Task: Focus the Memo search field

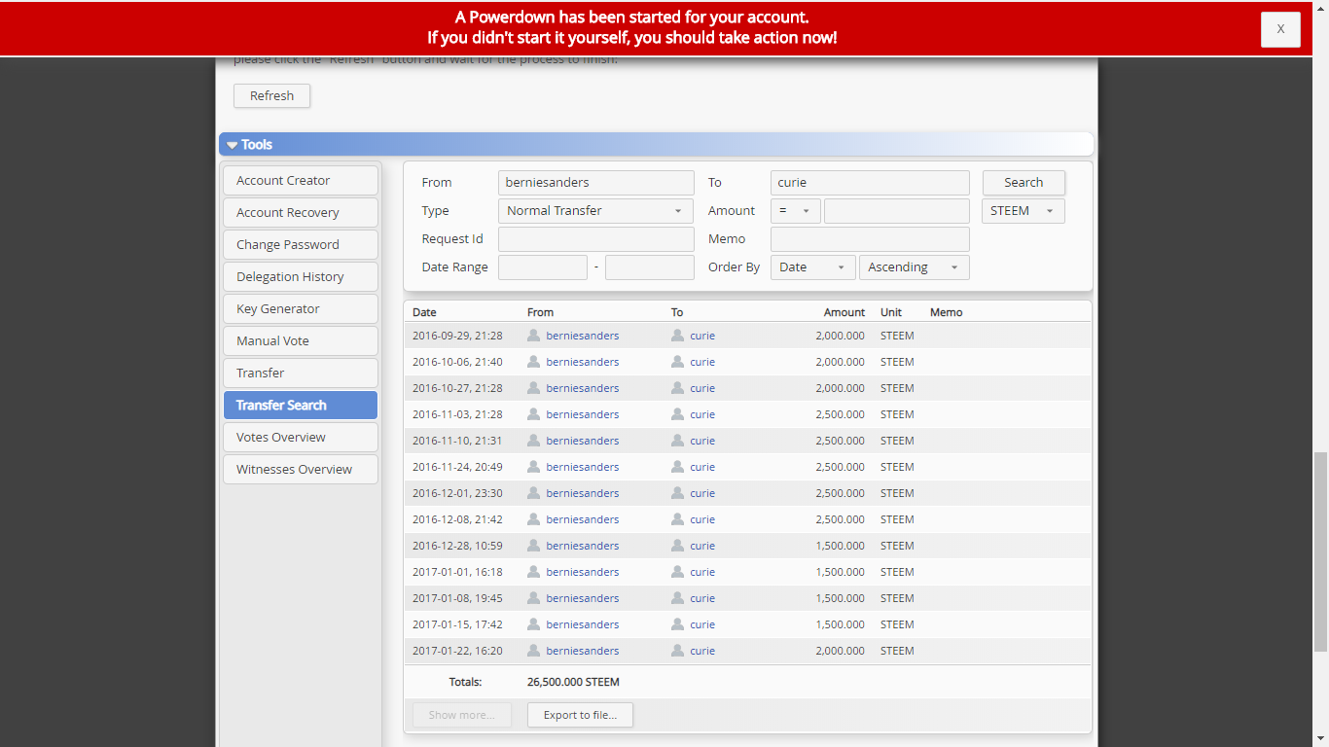Action: coord(870,238)
